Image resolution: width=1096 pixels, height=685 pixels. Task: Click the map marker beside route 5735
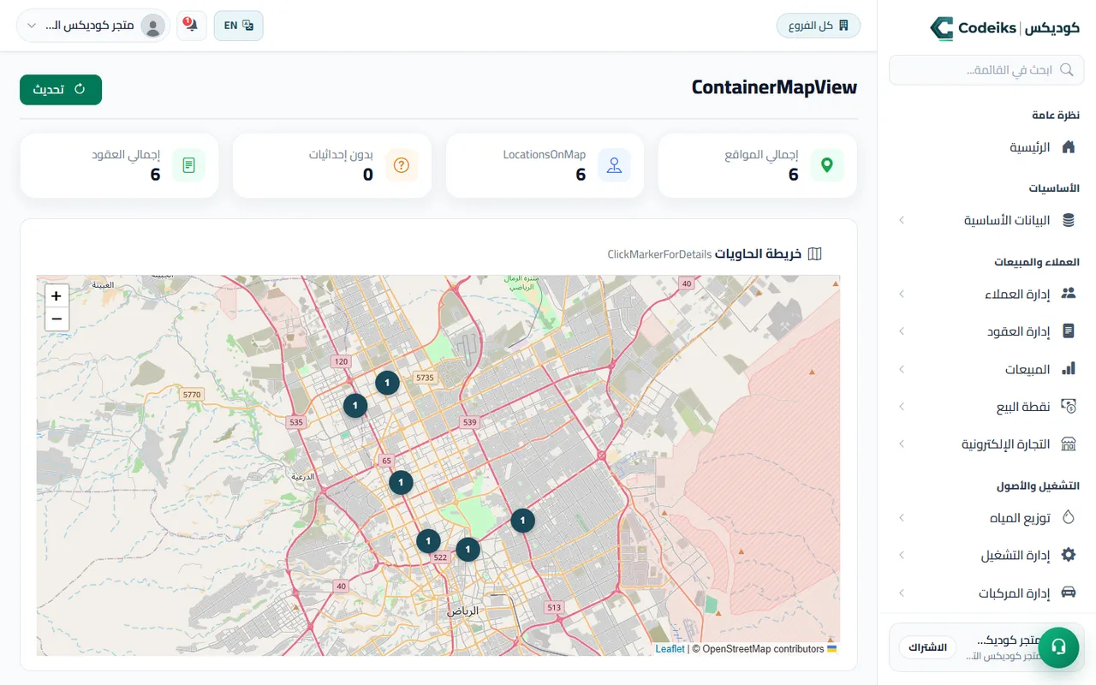[x=387, y=383]
